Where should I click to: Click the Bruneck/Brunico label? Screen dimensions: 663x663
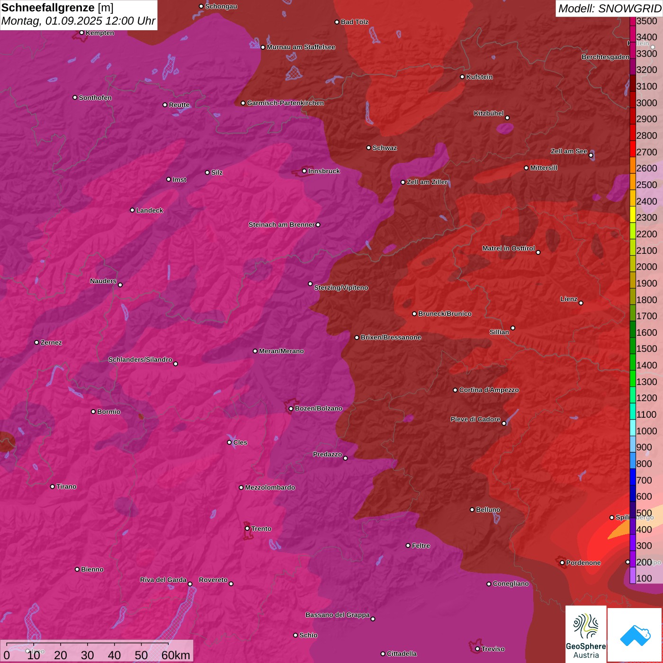coord(445,314)
